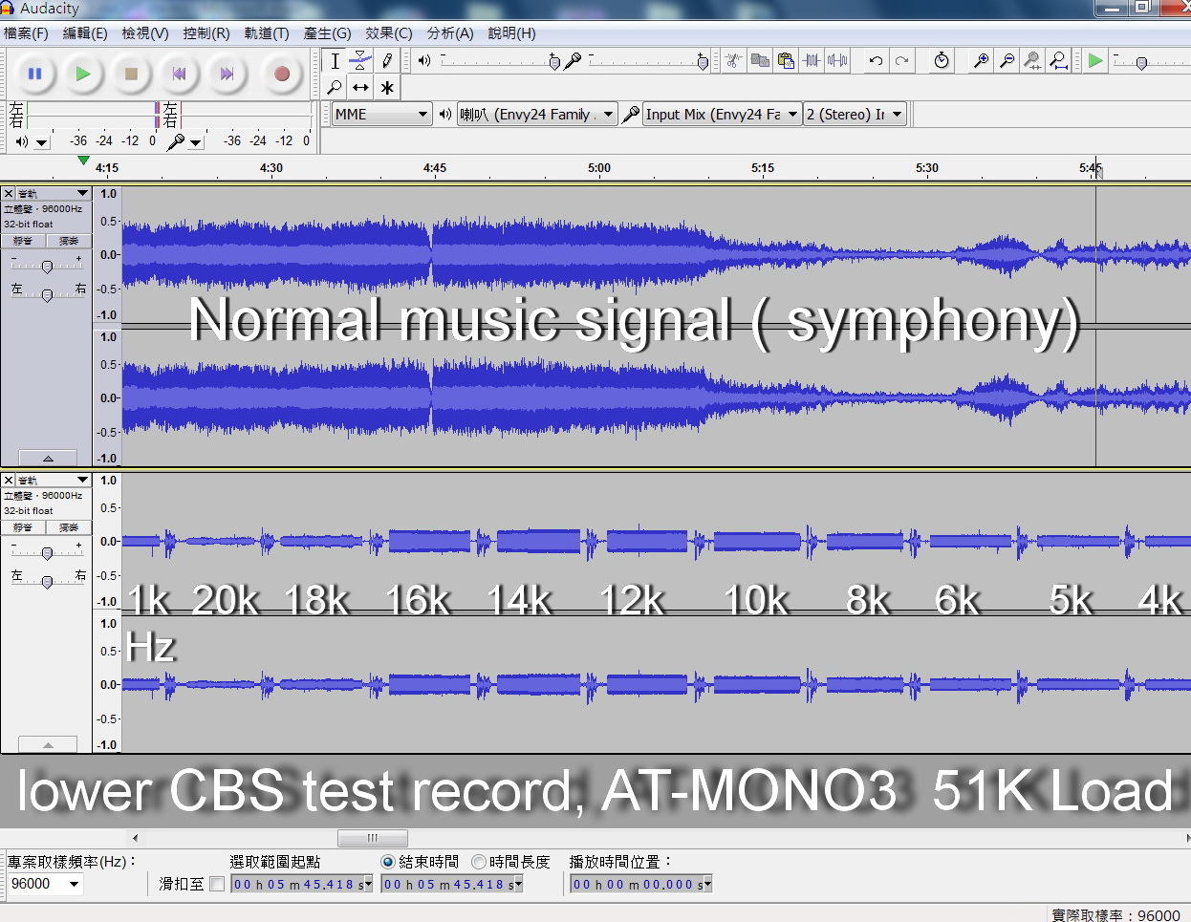Skip to end of the project
Viewport: 1191px width, 922px height.
tap(227, 74)
